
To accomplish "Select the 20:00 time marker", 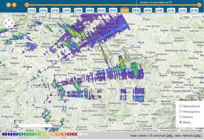I will pos(90,10).
